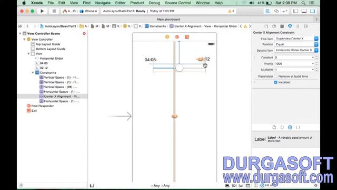Toggle Remove at build time placeholder

click(276, 77)
